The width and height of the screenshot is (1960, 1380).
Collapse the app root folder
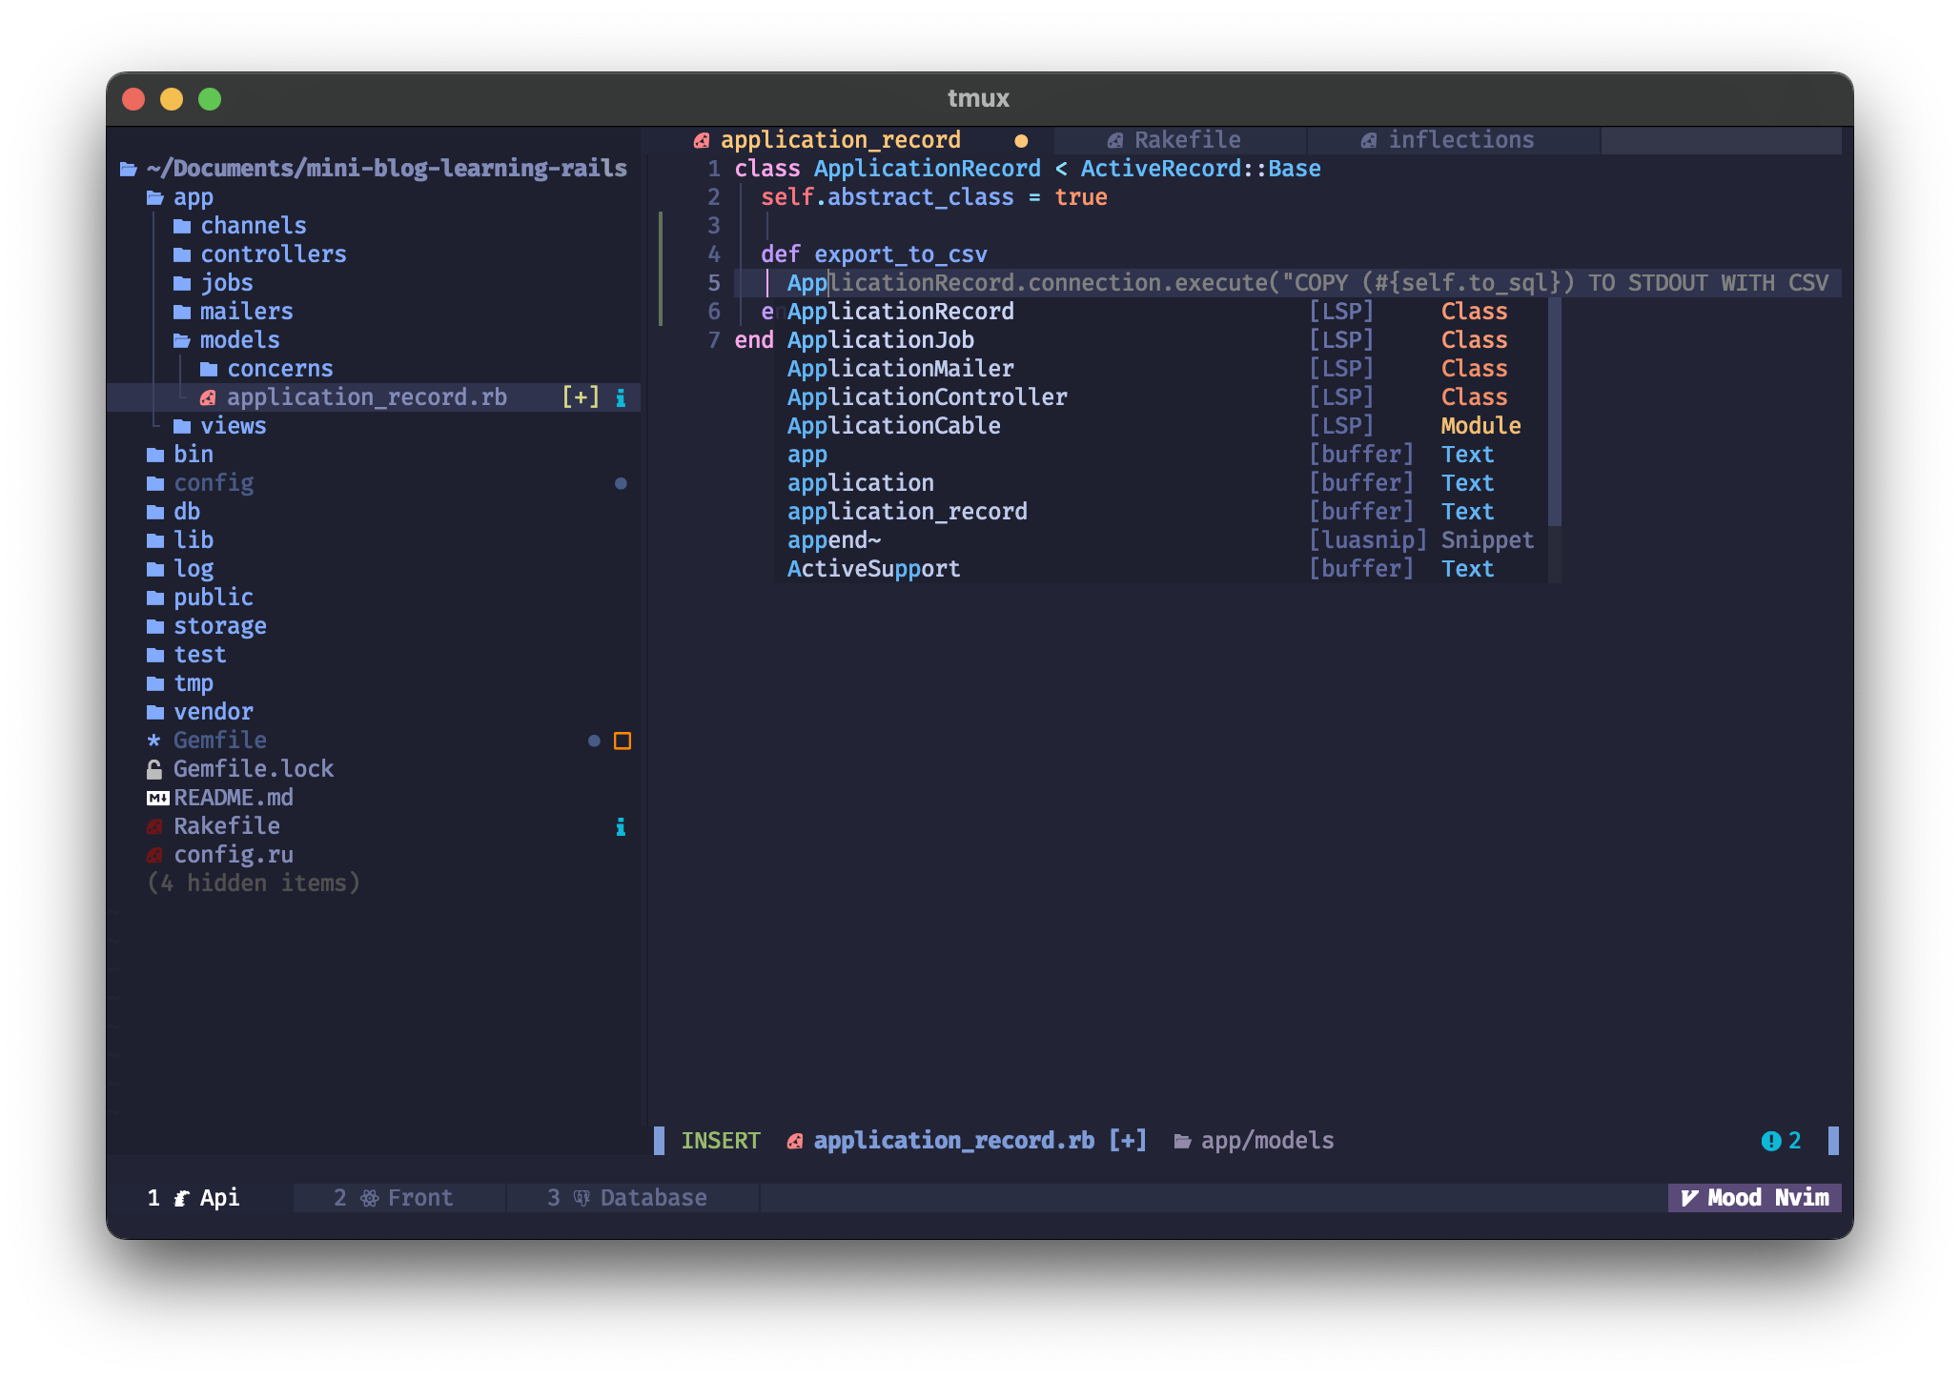point(193,197)
